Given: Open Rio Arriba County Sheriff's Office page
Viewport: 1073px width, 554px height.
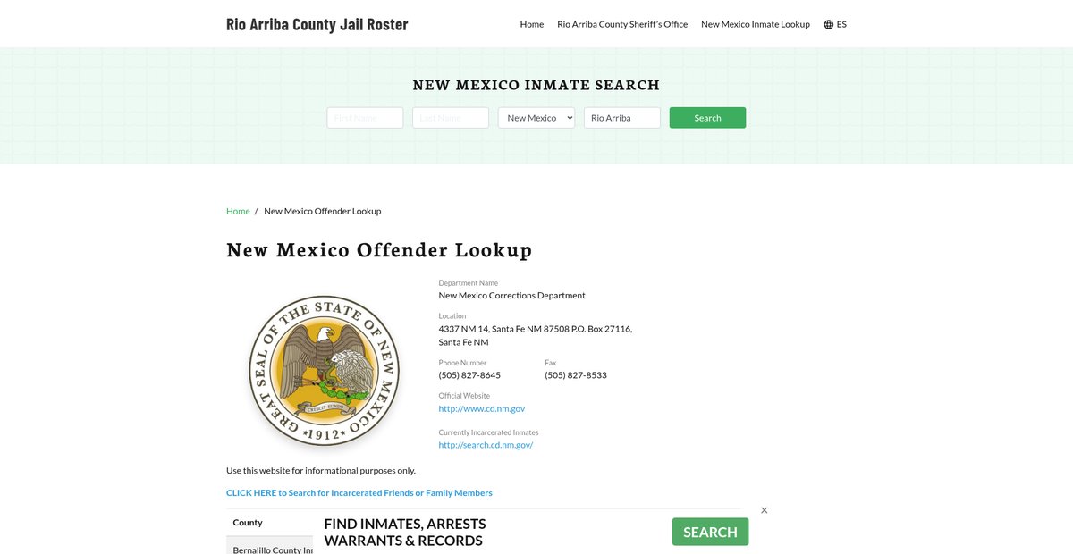Looking at the screenshot, I should tap(622, 24).
